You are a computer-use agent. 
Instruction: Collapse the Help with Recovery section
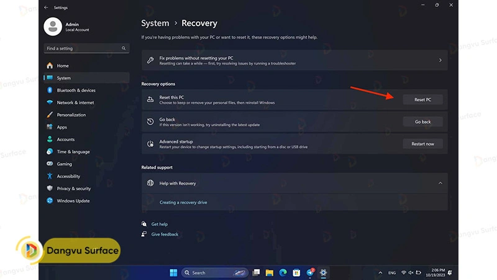tap(440, 184)
